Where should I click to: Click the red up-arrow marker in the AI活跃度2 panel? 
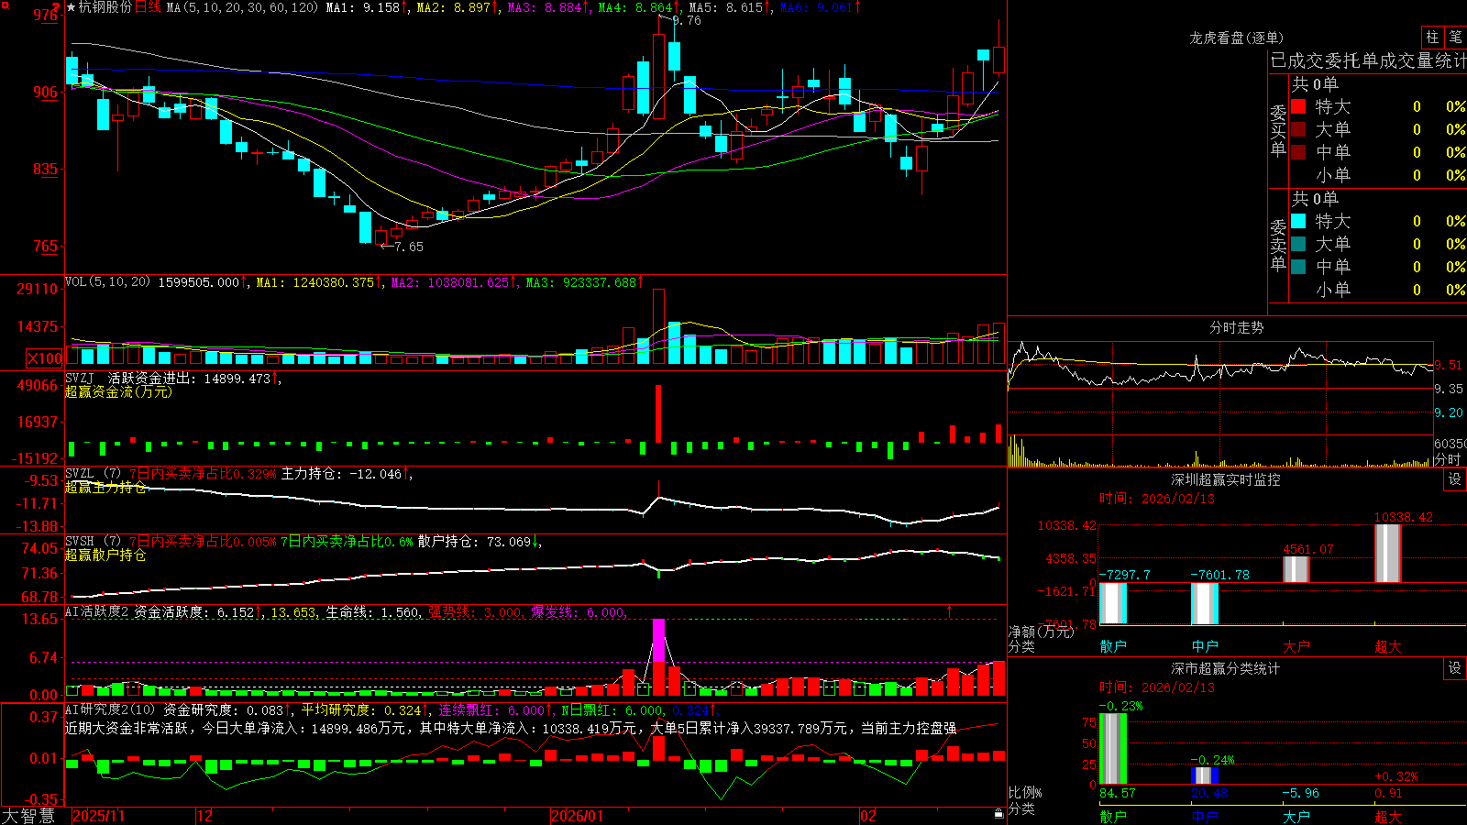click(x=949, y=610)
